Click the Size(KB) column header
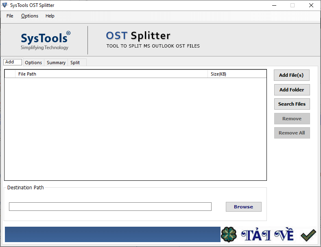 click(x=237, y=74)
